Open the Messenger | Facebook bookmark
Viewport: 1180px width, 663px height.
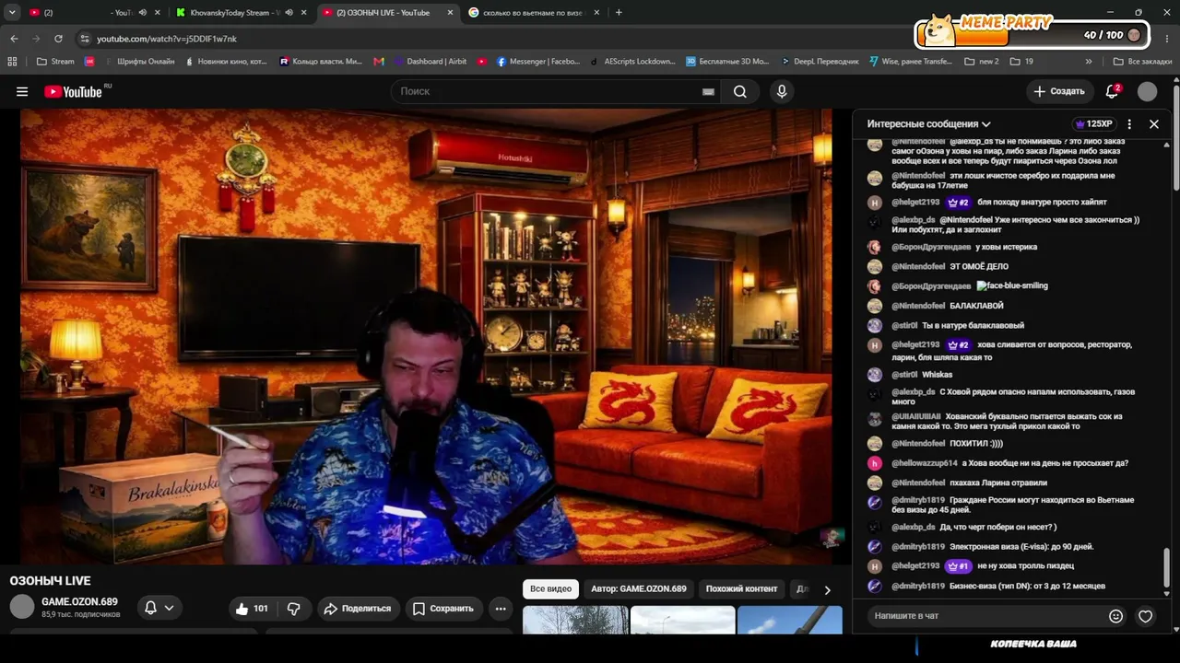click(x=538, y=62)
